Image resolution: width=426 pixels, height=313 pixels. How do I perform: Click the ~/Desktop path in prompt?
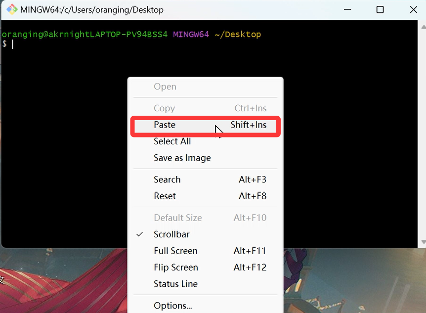[x=238, y=35]
